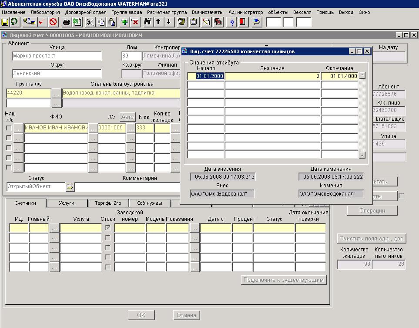Toggle the checked 'Стоки' checkbox in first row
The height and width of the screenshot is (328, 419).
(x=108, y=227)
